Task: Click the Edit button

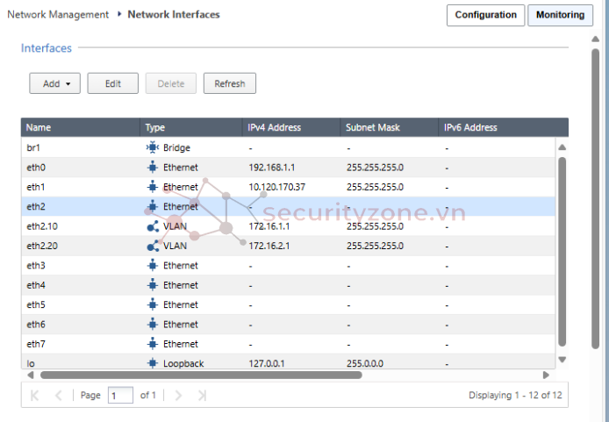Action: [x=113, y=83]
